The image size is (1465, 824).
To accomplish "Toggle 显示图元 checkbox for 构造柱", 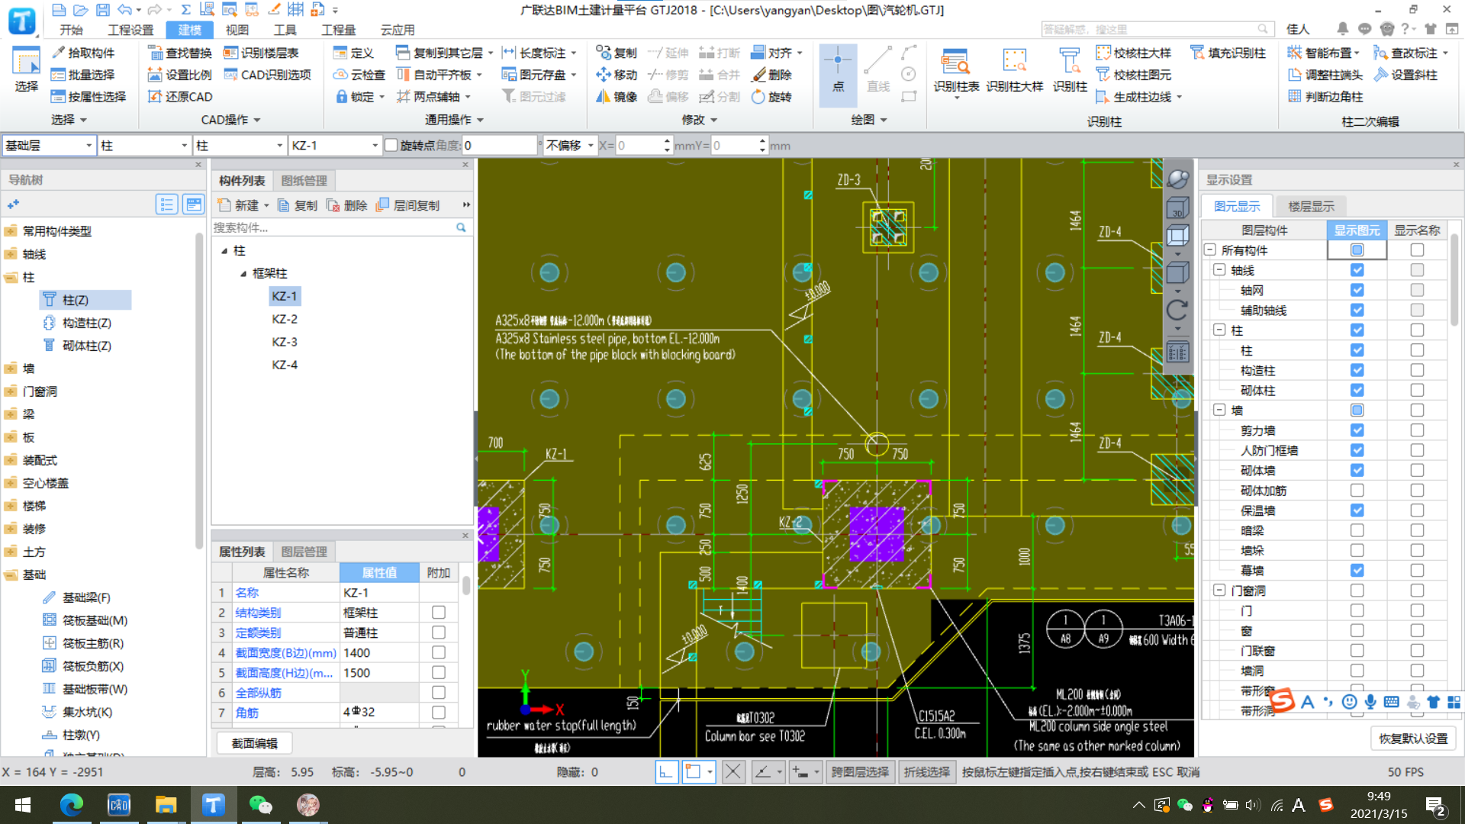I will 1357,370.
